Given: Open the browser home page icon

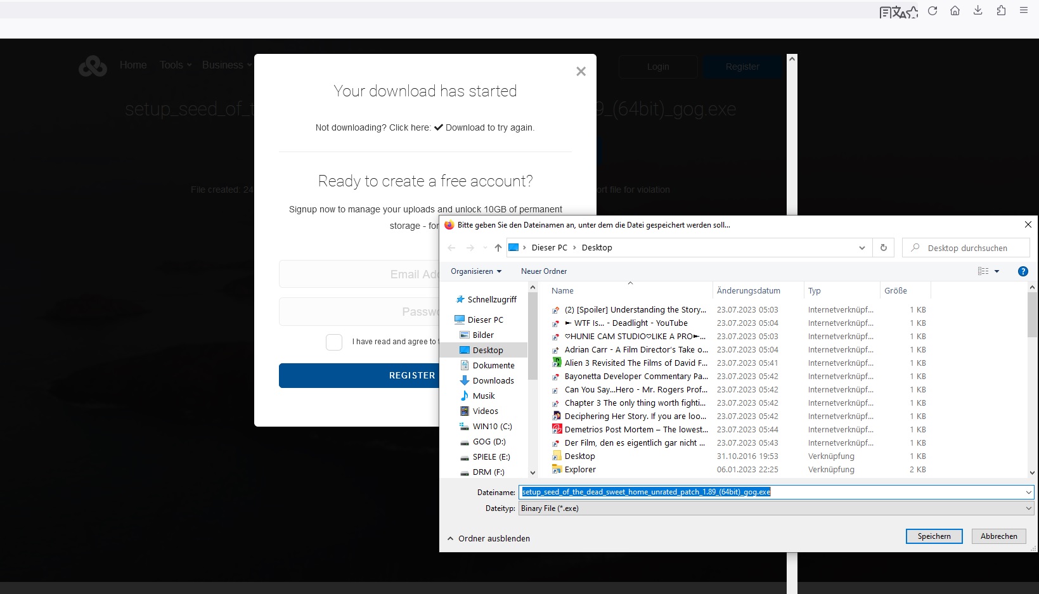Looking at the screenshot, I should pyautogui.click(x=955, y=11).
